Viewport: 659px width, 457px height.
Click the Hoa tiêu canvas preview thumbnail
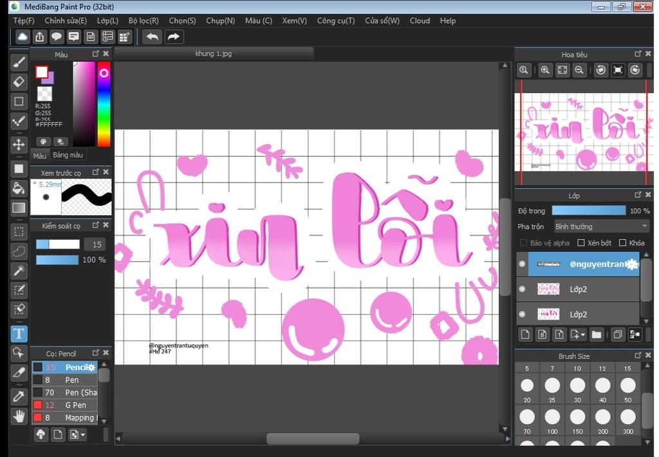click(584, 132)
